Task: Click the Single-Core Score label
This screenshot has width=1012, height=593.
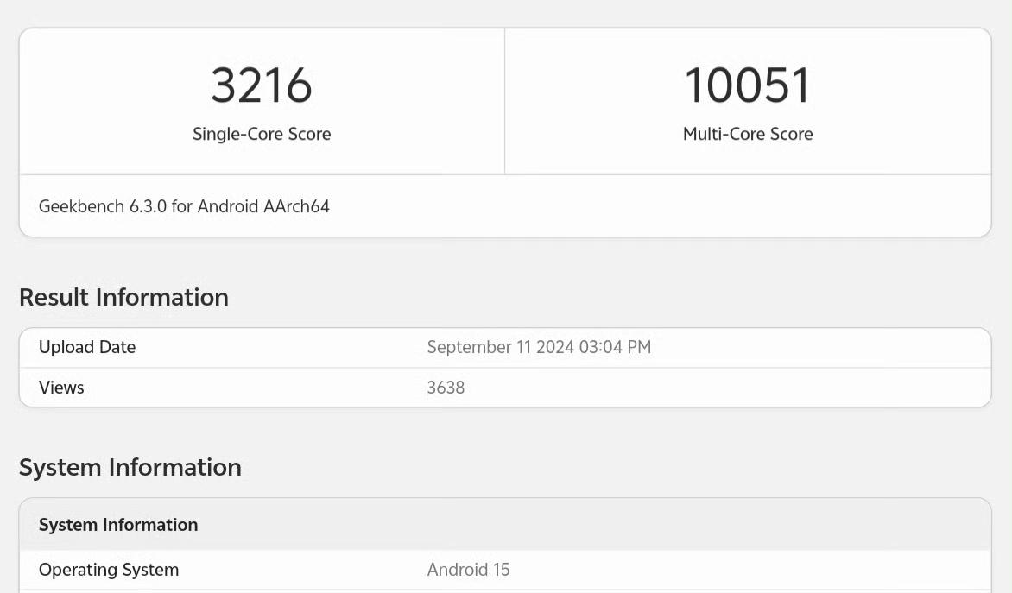Action: click(262, 134)
